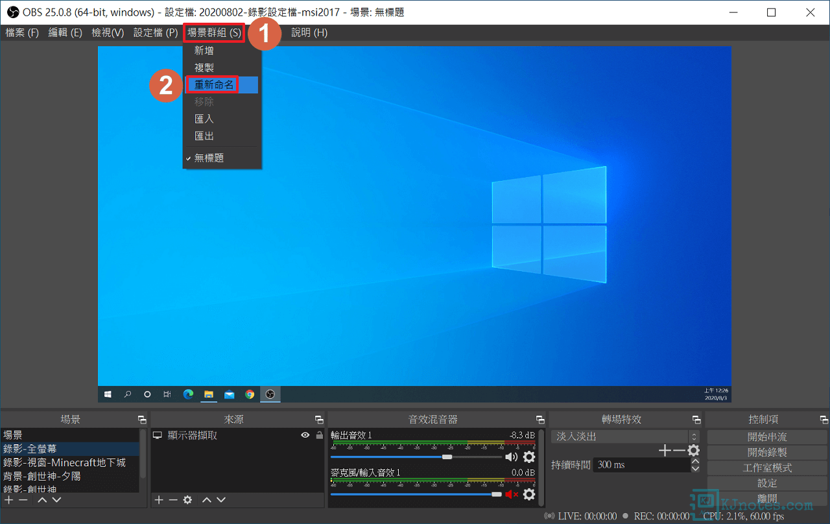Choose 新增 in the scene collection menu
Image resolution: width=830 pixels, height=524 pixels.
click(x=222, y=51)
